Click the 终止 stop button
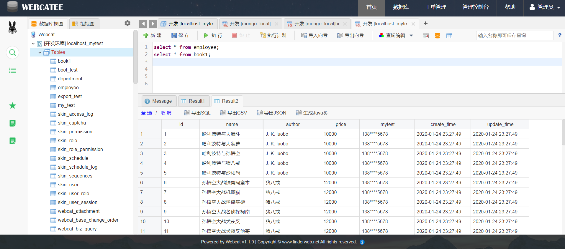 pyautogui.click(x=241, y=35)
